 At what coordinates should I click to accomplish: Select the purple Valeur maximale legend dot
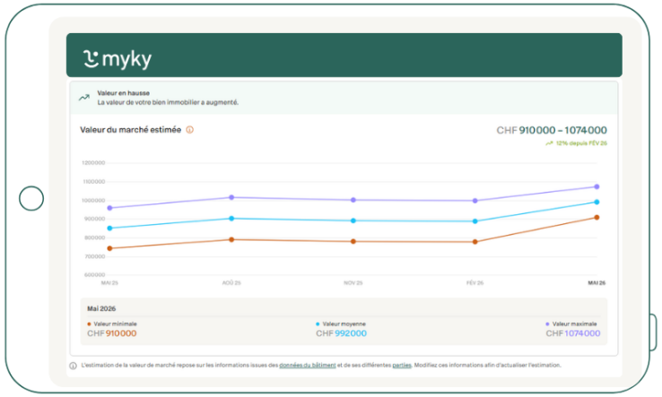coord(547,324)
